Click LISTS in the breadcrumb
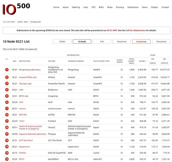Screen dimensions: 172x162 (20, 22)
